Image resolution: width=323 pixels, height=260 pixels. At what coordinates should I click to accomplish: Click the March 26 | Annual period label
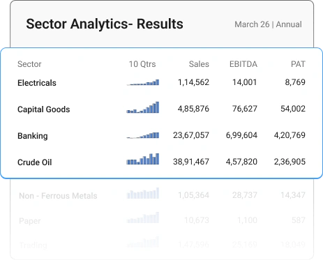tap(268, 24)
